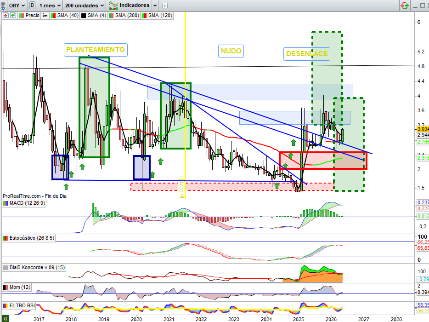Select the NUDO text annotation

[x=231, y=51]
